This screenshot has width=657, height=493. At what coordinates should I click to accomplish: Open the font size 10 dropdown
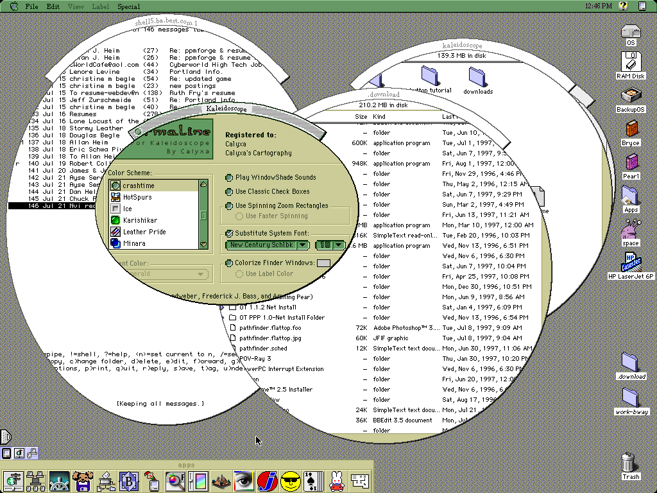pyautogui.click(x=330, y=245)
